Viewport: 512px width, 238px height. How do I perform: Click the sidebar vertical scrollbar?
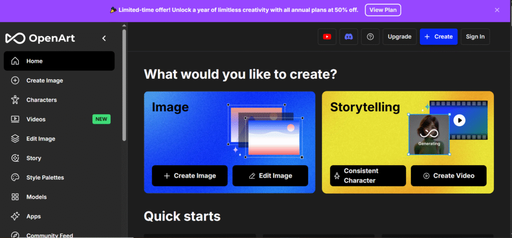[x=124, y=85]
